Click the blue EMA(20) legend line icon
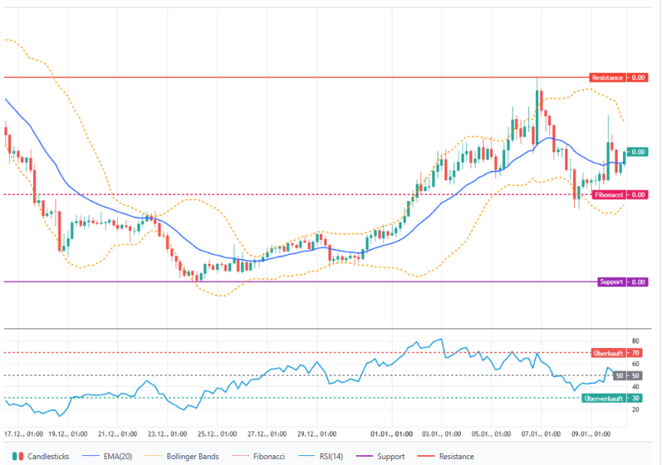 click(91, 456)
